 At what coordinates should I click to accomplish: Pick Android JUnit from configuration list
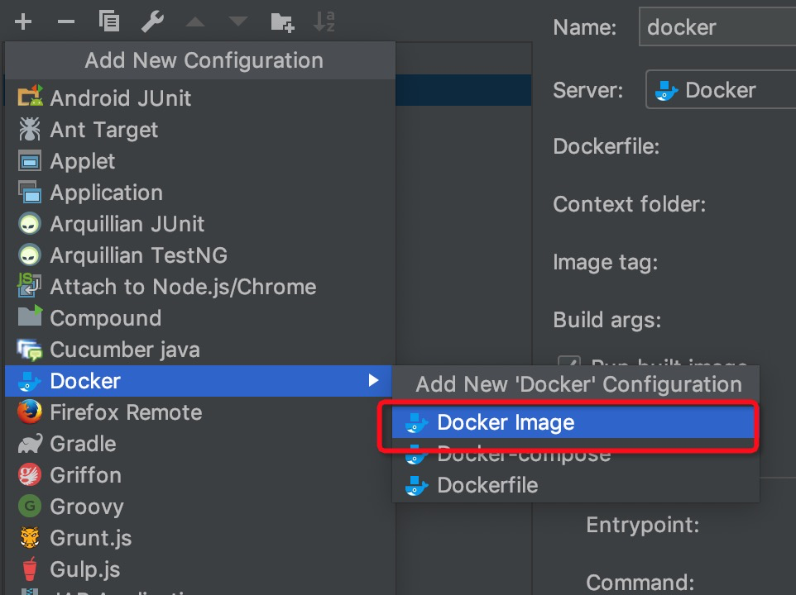pos(120,98)
